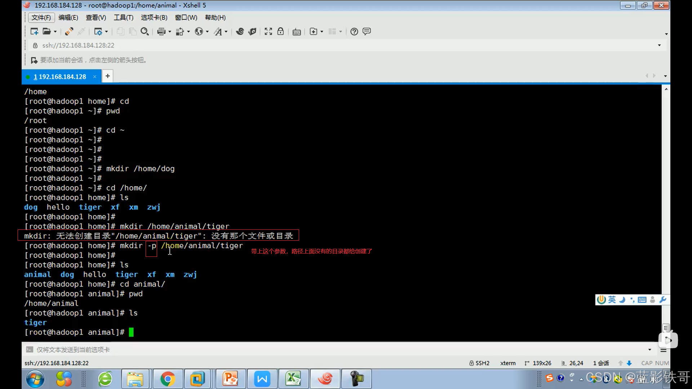Viewport: 692px width, 389px height.
Task: Toggle the Full Screen toolbar icon
Action: click(268, 32)
